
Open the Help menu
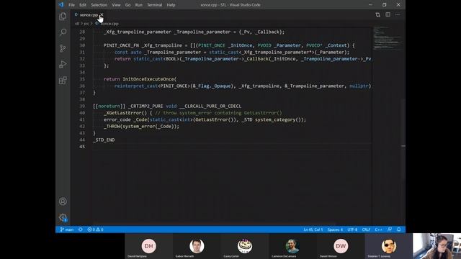pyautogui.click(x=171, y=5)
